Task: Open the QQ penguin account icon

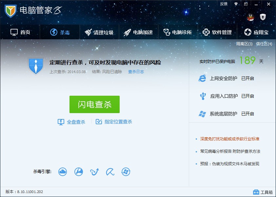Action: click(250, 17)
